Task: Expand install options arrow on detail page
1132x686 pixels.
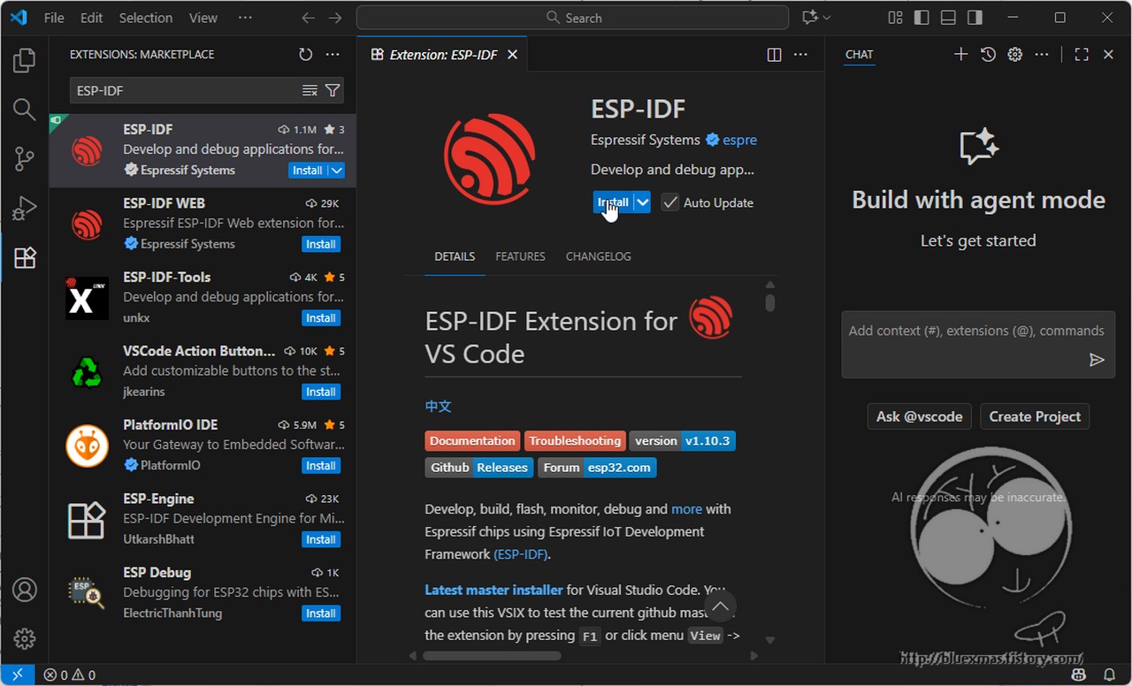Action: click(x=643, y=202)
